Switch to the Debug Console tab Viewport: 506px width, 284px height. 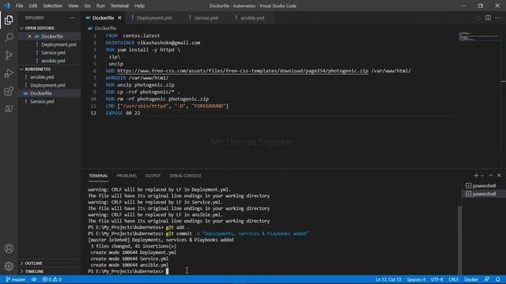pos(185,176)
